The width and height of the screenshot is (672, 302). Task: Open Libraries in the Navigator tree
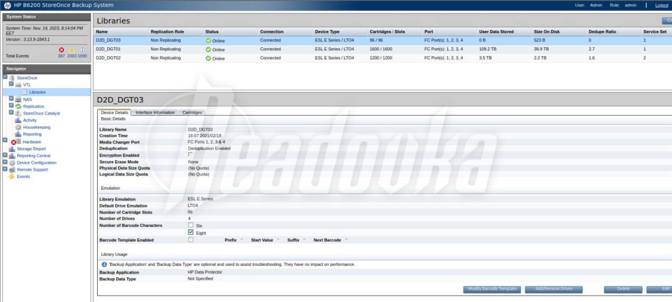37,92
